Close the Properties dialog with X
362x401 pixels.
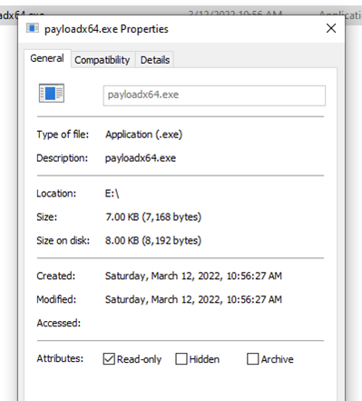[x=331, y=28]
